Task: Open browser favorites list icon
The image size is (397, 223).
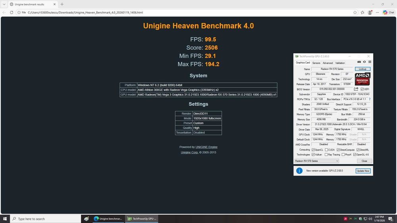Action: pos(362,12)
